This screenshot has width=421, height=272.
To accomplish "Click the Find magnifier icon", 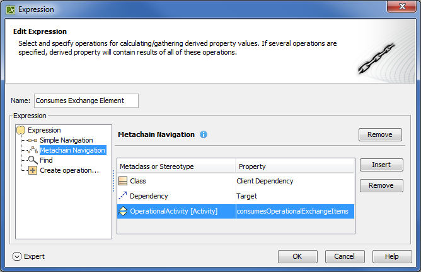I will point(33,160).
